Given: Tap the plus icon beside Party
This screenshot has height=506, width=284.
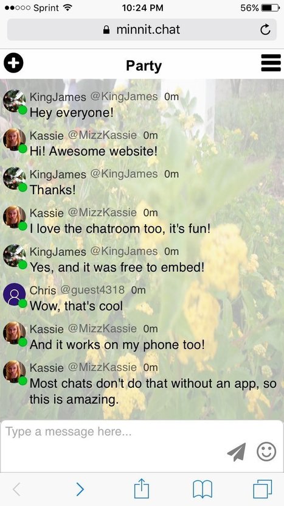Looking at the screenshot, I should (x=13, y=63).
